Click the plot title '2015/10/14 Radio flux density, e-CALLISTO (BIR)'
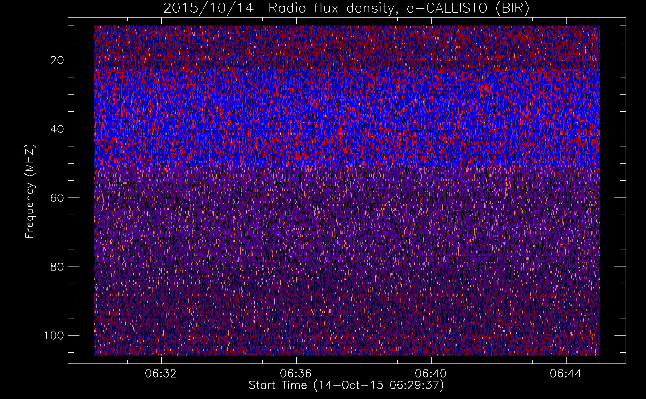 click(x=346, y=8)
